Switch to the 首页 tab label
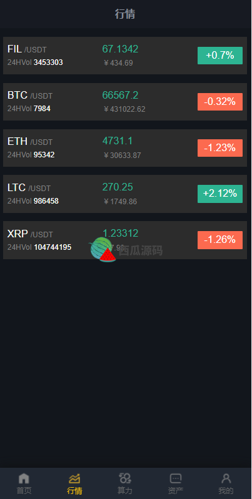The height and width of the screenshot is (499, 252). pos(24,490)
